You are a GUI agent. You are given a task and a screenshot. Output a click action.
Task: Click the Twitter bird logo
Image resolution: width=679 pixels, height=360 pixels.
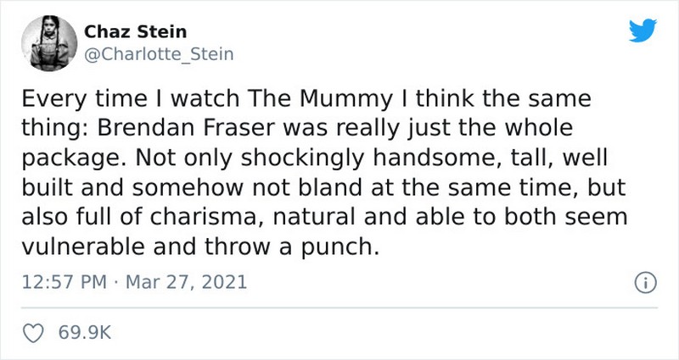point(643,30)
